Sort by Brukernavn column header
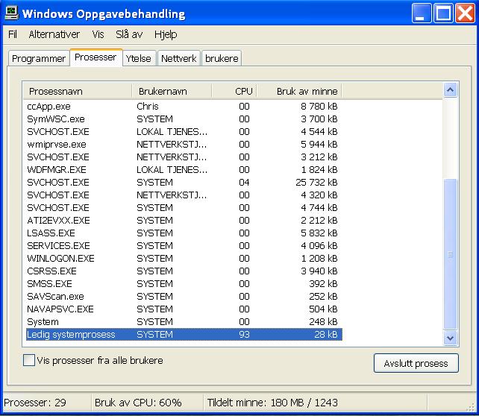Viewport: 479px width, 416px height. tap(172, 91)
